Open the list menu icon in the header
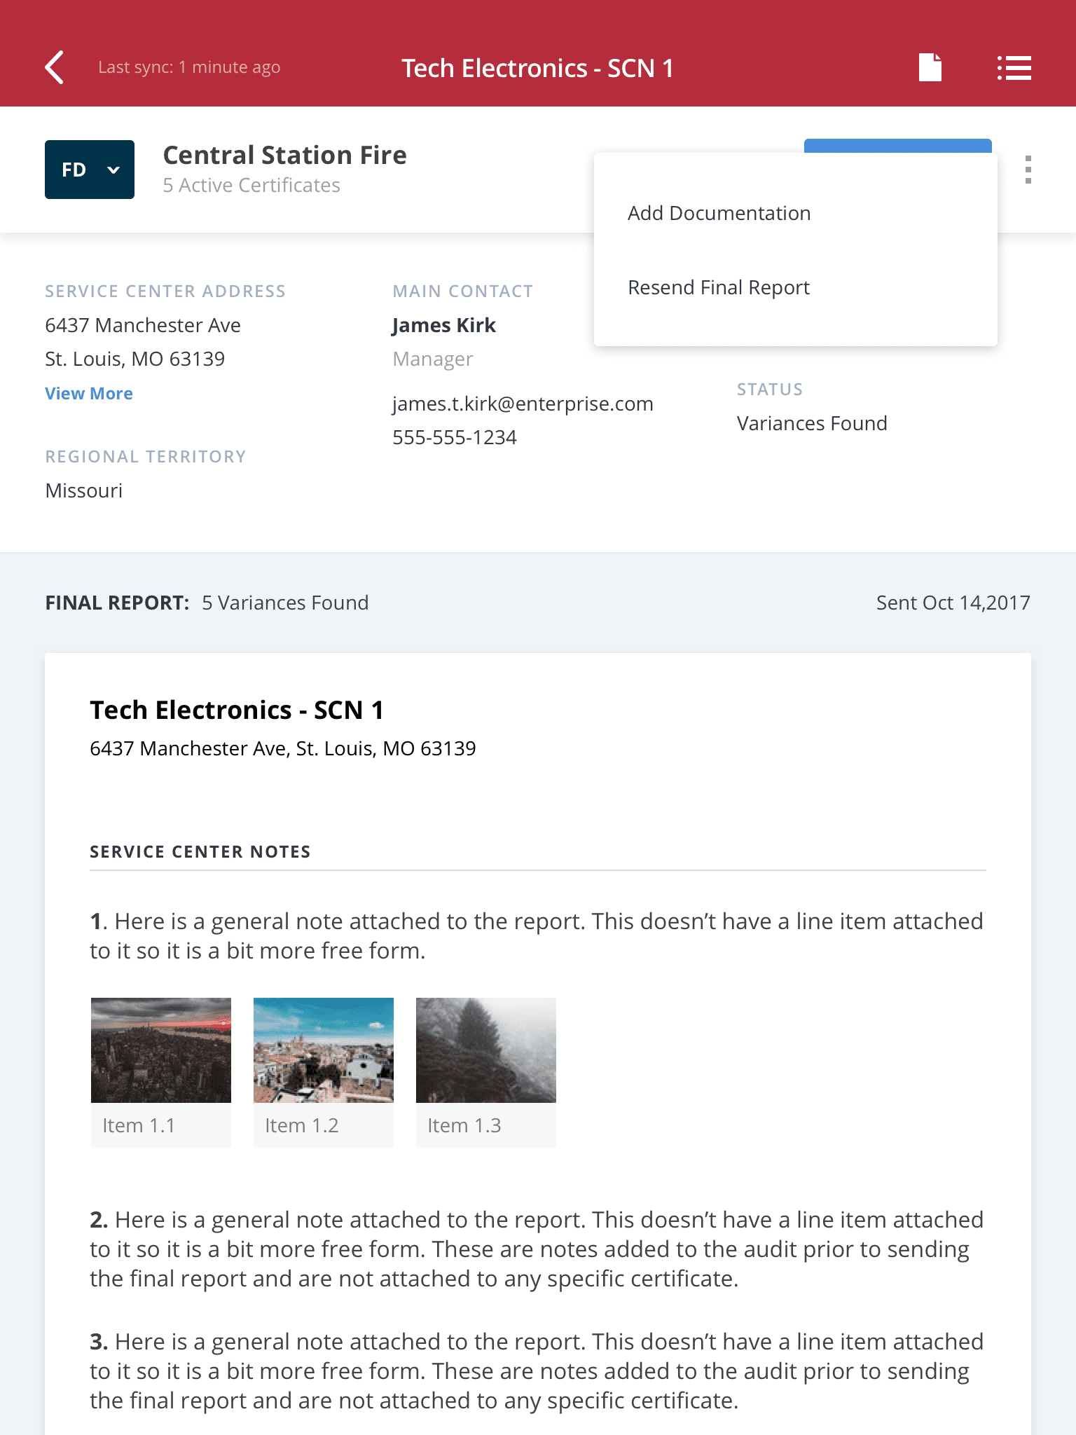Image resolution: width=1076 pixels, height=1435 pixels. click(1014, 68)
